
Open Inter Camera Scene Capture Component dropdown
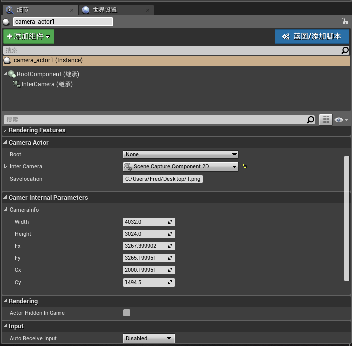click(180, 166)
